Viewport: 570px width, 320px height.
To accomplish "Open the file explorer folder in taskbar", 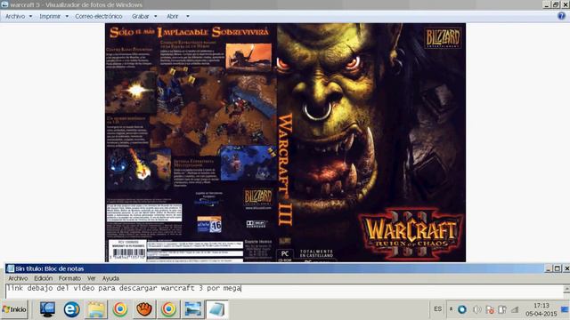I will (x=96, y=309).
